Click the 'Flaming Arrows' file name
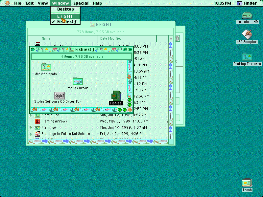The image size is (263, 197). click(x=54, y=121)
